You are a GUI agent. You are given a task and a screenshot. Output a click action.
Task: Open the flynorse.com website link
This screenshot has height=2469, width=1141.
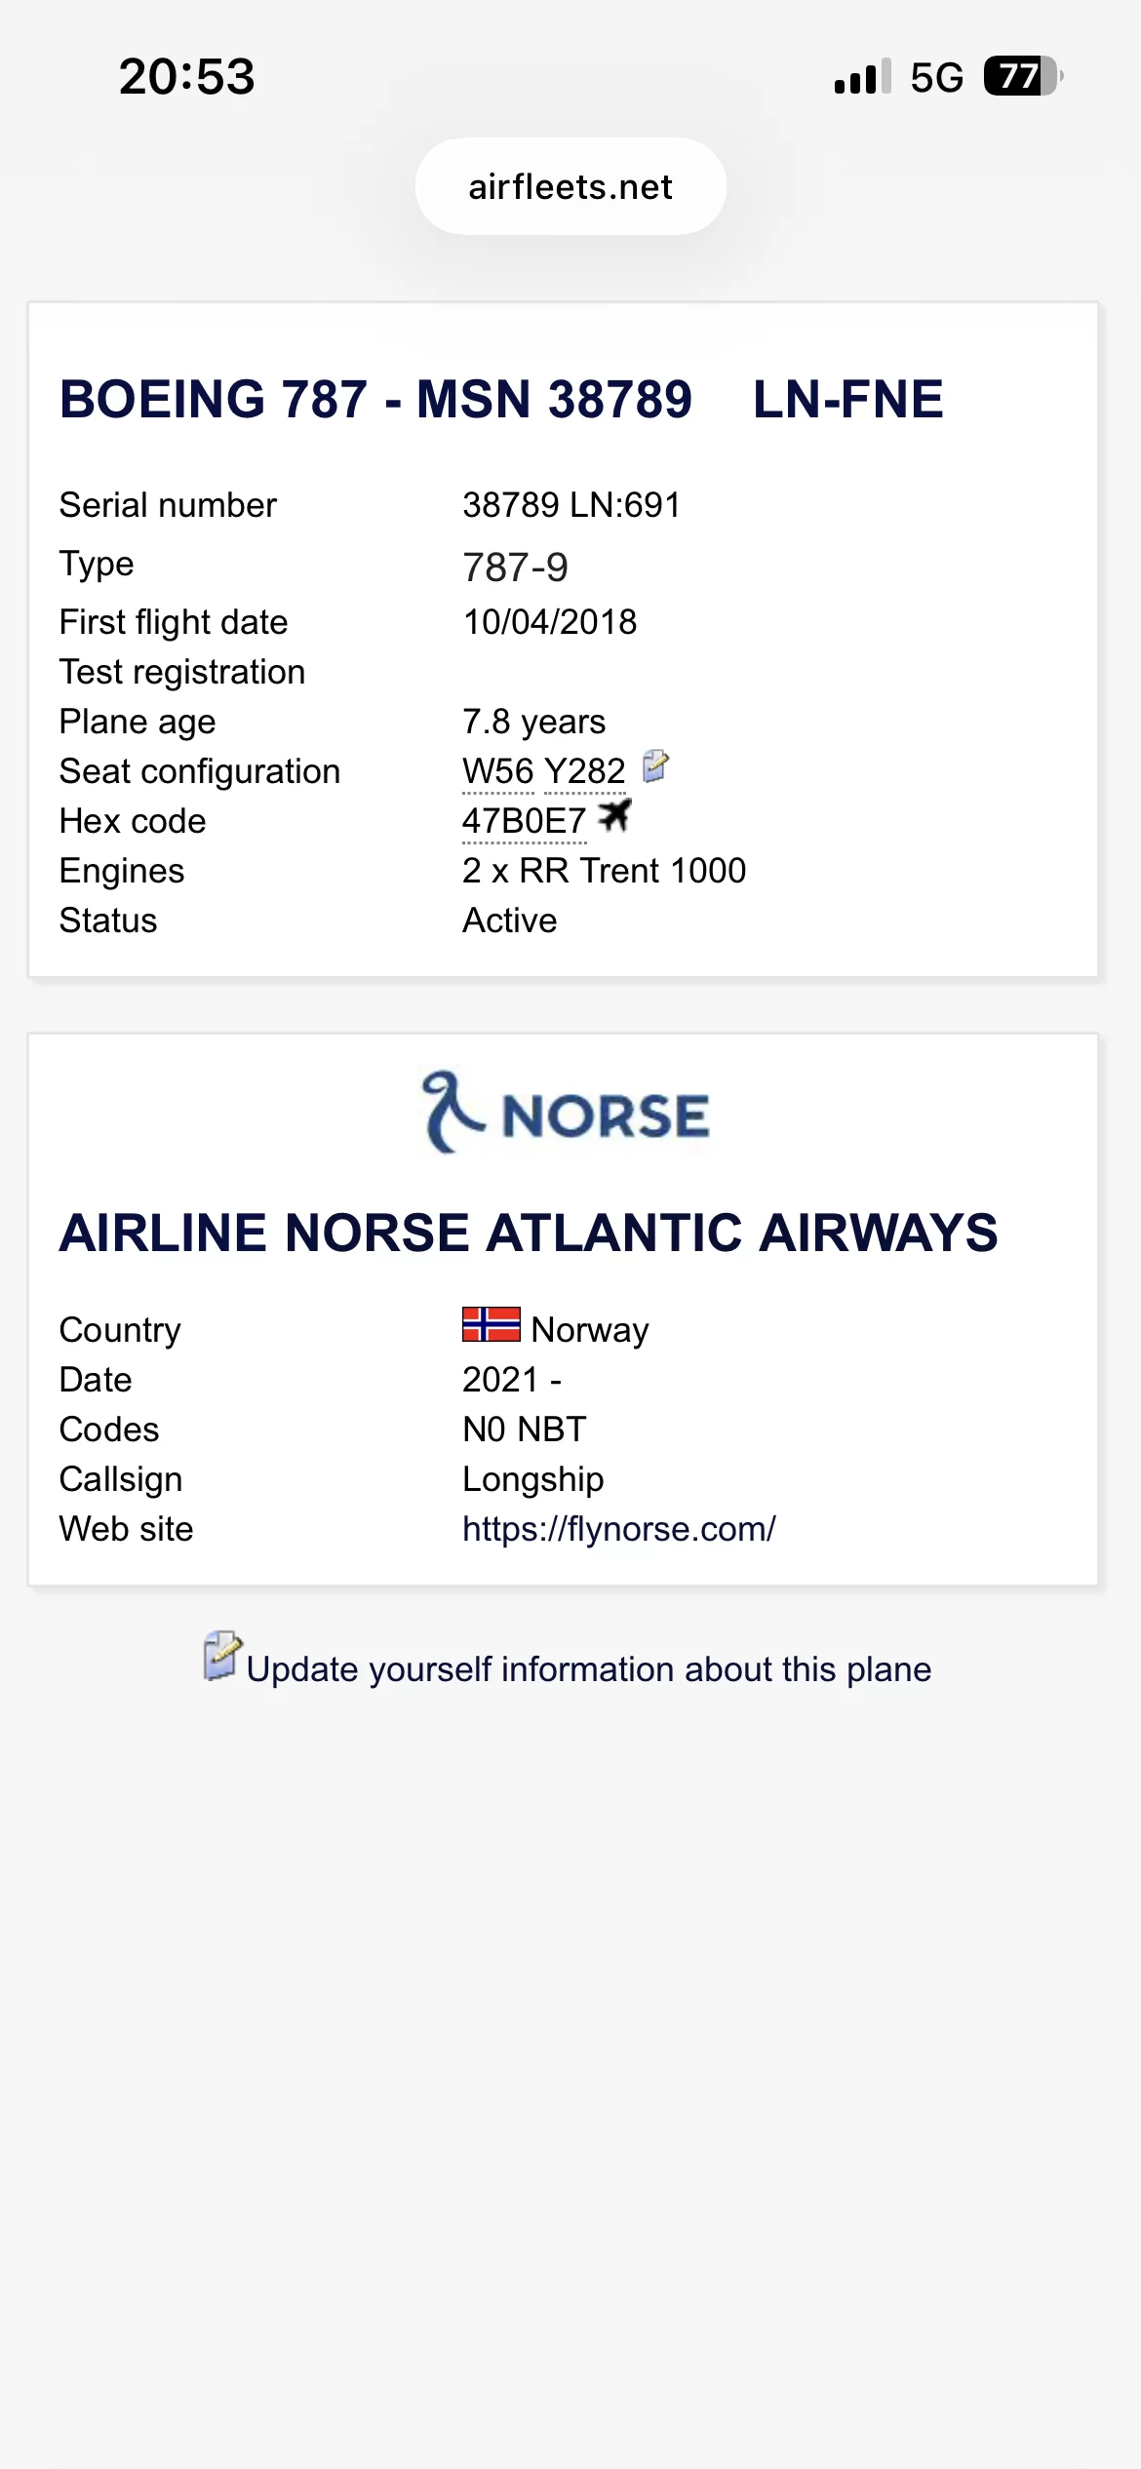618,1529
